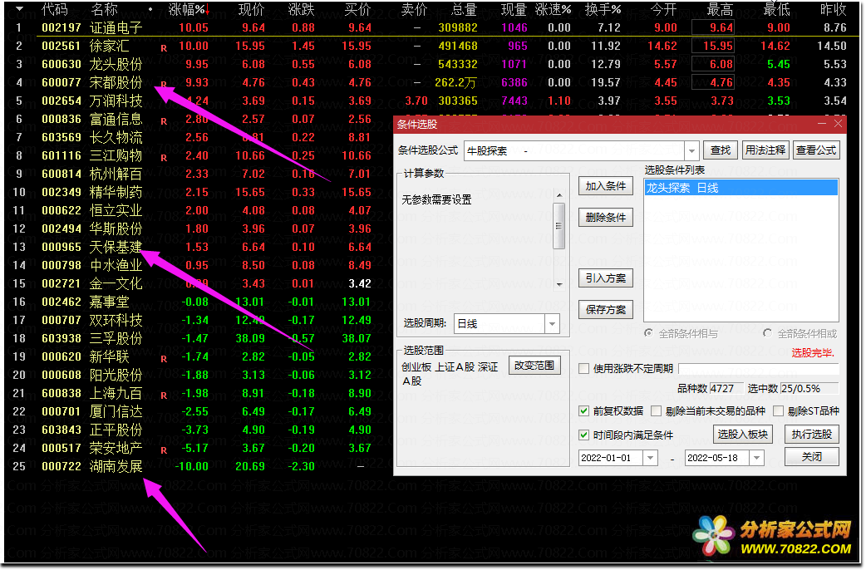Check 使用涨跌不定周期 option
Image resolution: width=866 pixels, height=570 pixels.
[583, 368]
